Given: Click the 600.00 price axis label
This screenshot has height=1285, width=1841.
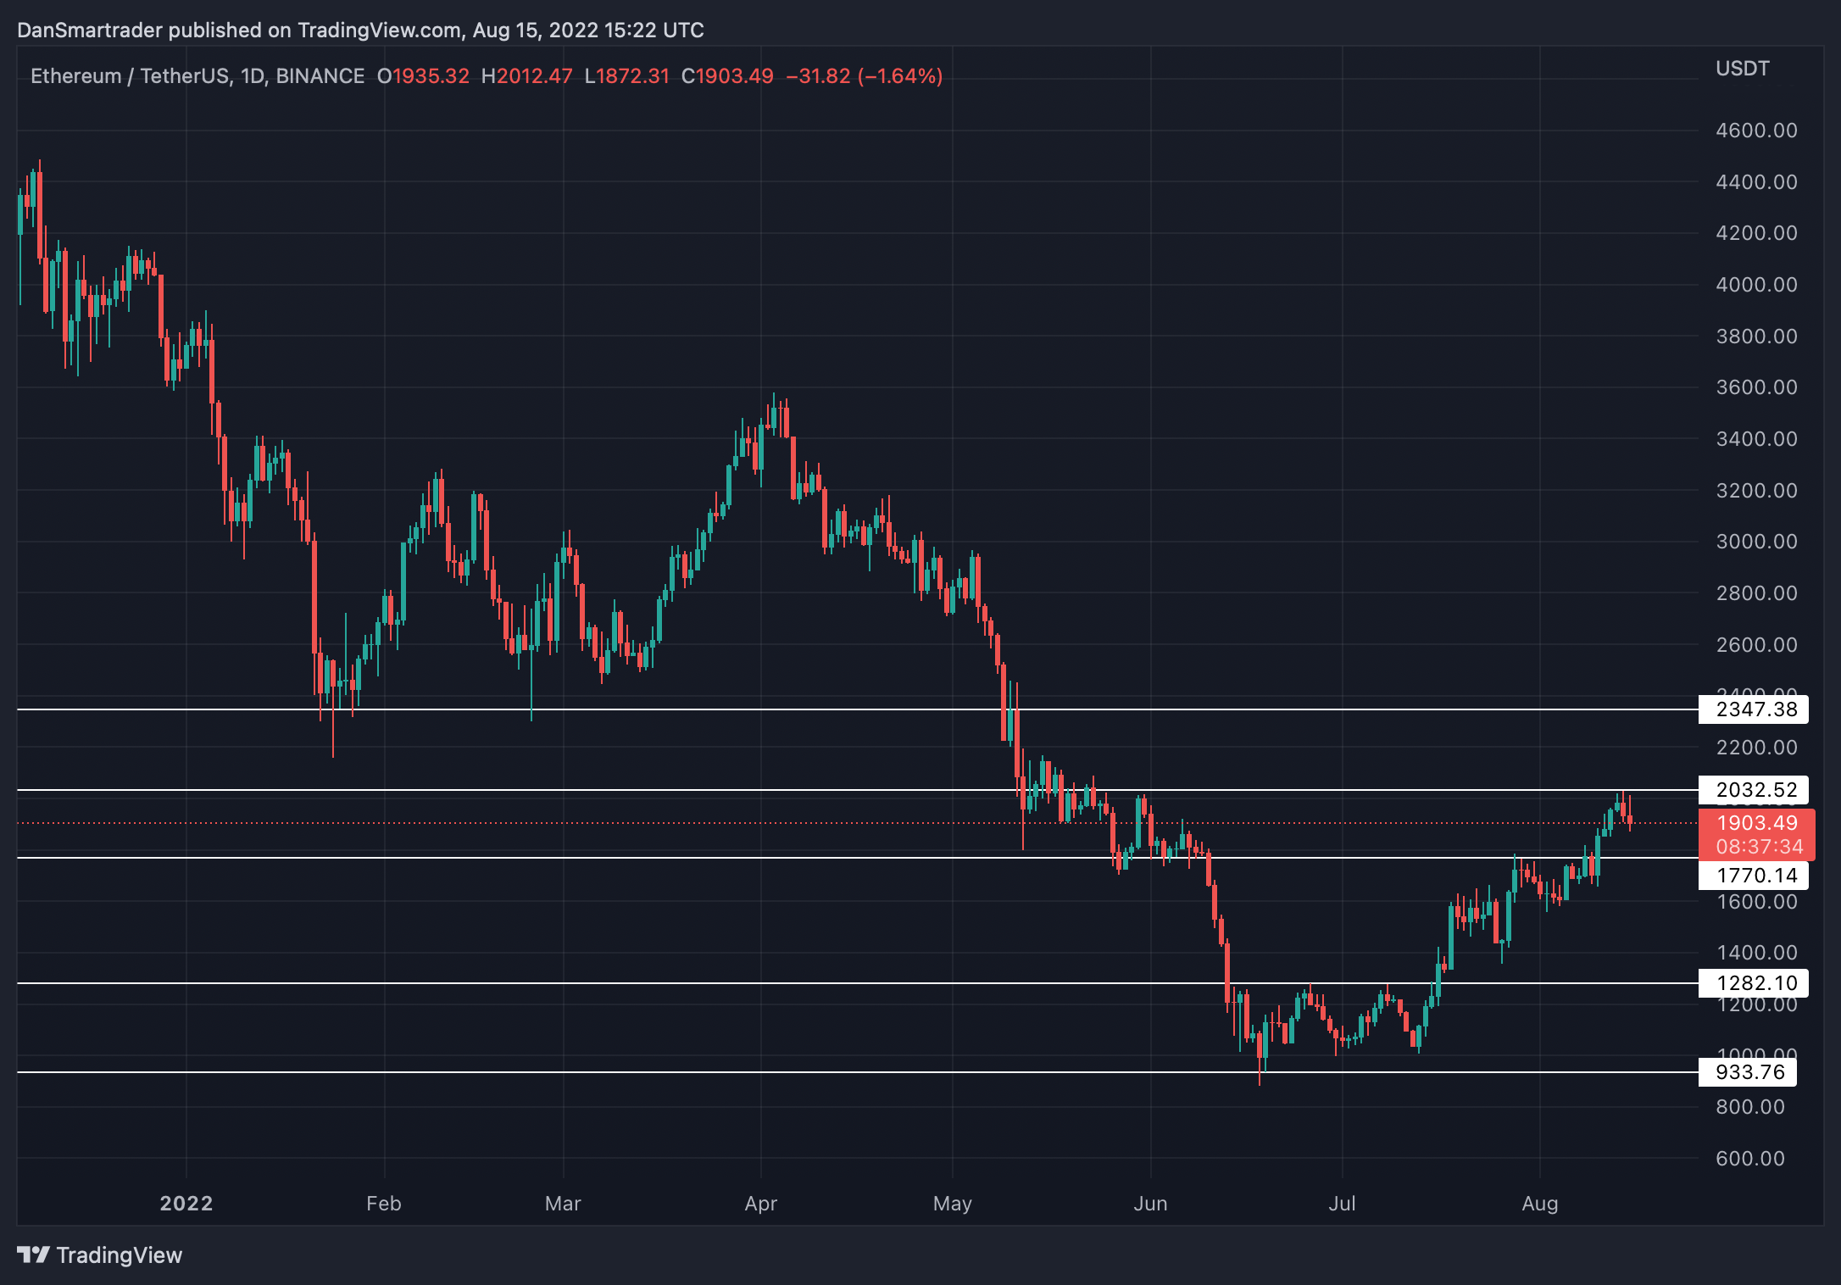Looking at the screenshot, I should click(1750, 1159).
